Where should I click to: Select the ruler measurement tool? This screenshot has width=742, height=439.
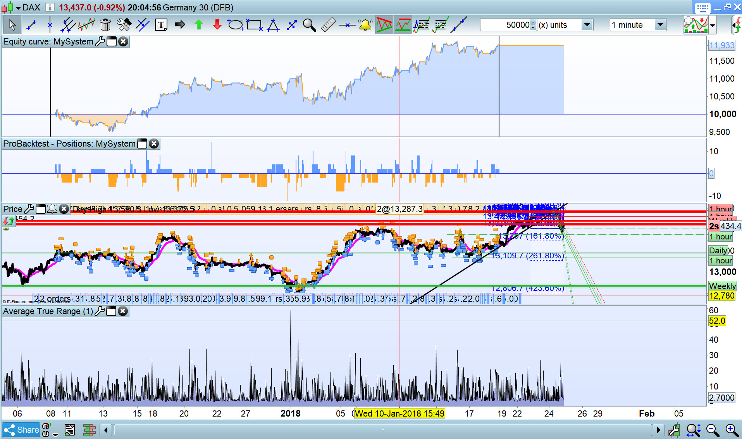pyautogui.click(x=328, y=25)
